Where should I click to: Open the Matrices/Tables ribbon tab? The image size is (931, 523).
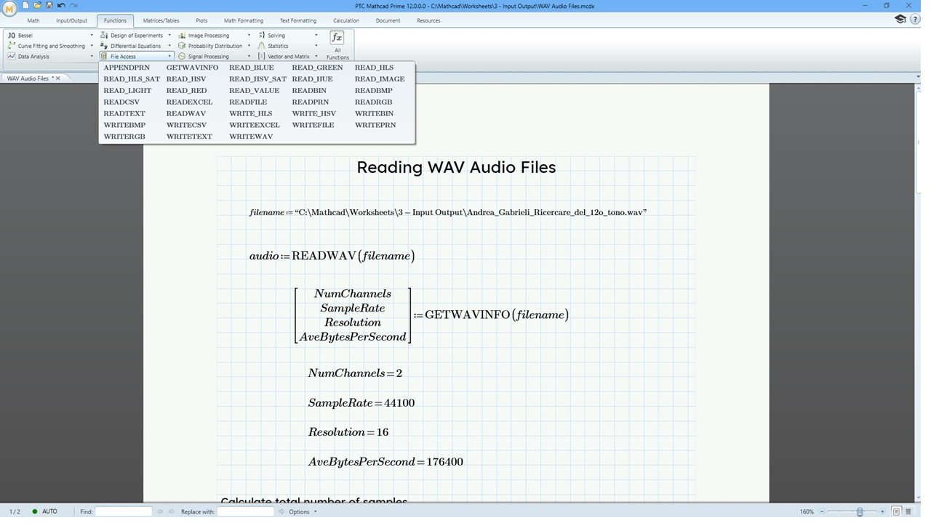click(x=161, y=20)
